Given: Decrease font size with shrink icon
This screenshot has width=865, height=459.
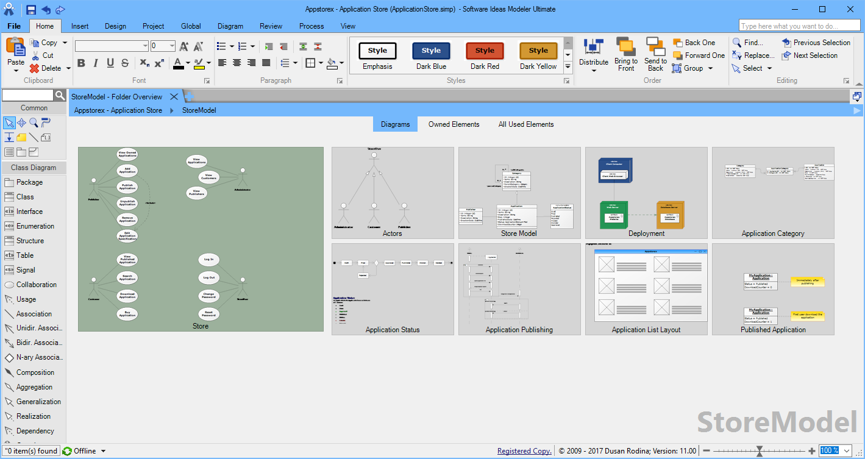Looking at the screenshot, I should (x=198, y=46).
